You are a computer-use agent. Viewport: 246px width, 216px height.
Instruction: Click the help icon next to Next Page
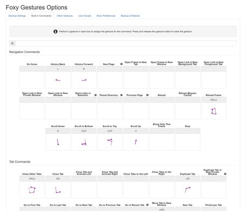pos(122,64)
